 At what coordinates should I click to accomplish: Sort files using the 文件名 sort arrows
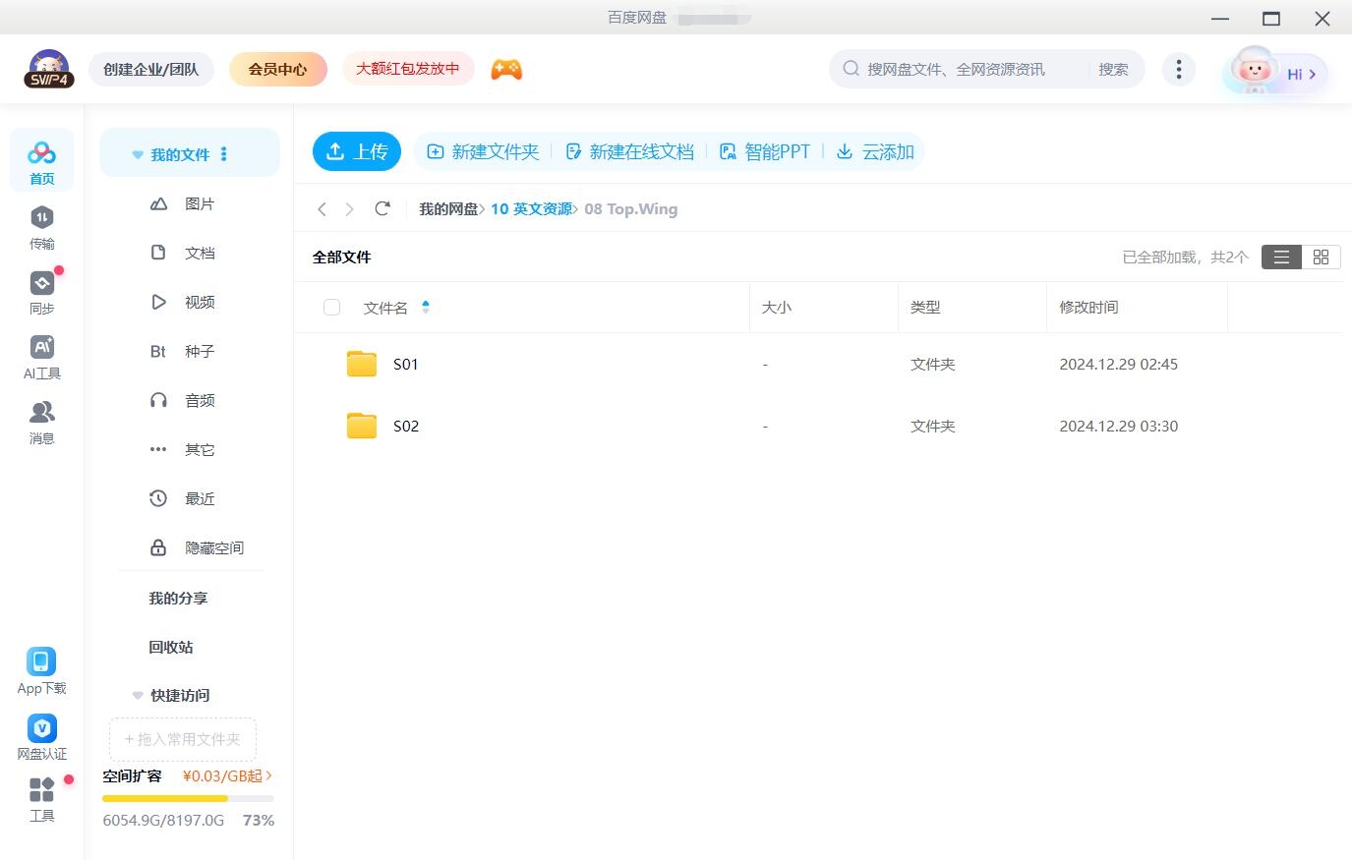pyautogui.click(x=426, y=307)
